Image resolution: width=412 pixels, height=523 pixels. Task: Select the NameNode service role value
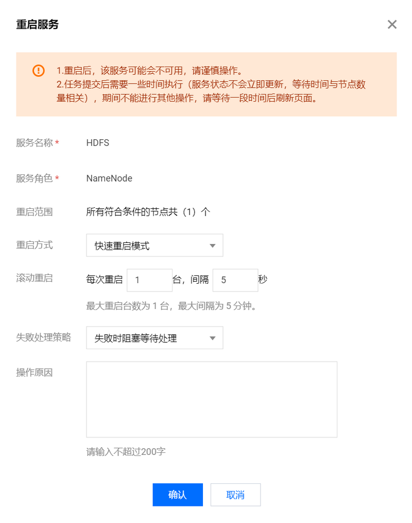pyautogui.click(x=109, y=178)
